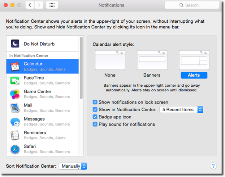The height and width of the screenshot is (177, 225).
Task: Select Mail in the notification list
Action: tap(43, 108)
